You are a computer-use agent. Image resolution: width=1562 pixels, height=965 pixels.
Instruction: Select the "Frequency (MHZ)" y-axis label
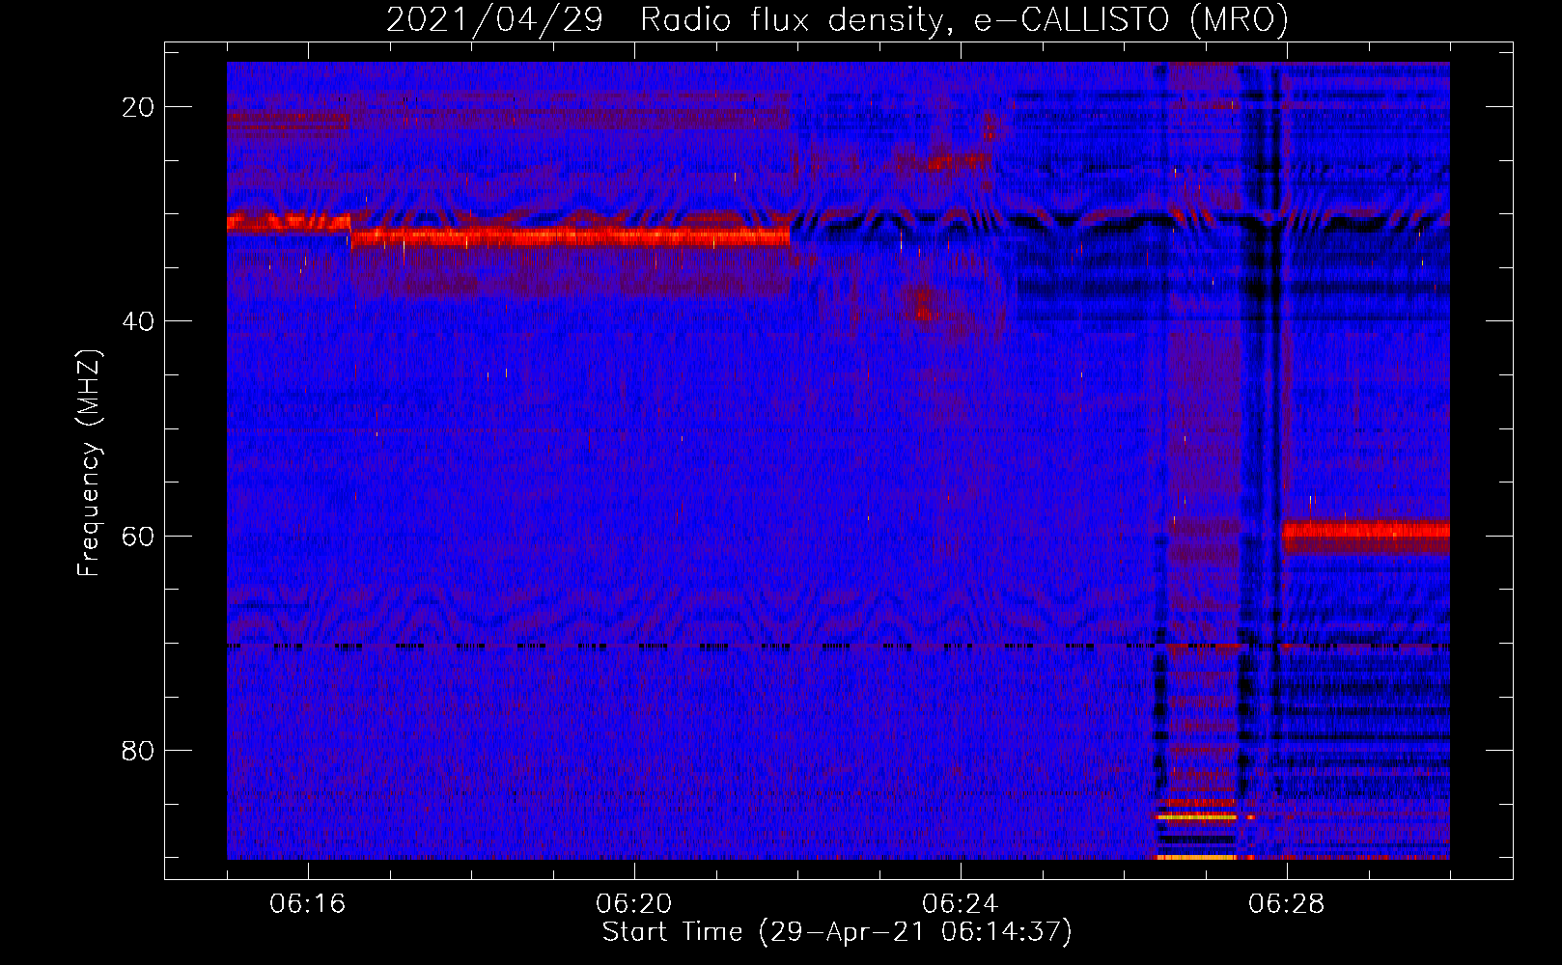[x=89, y=463]
